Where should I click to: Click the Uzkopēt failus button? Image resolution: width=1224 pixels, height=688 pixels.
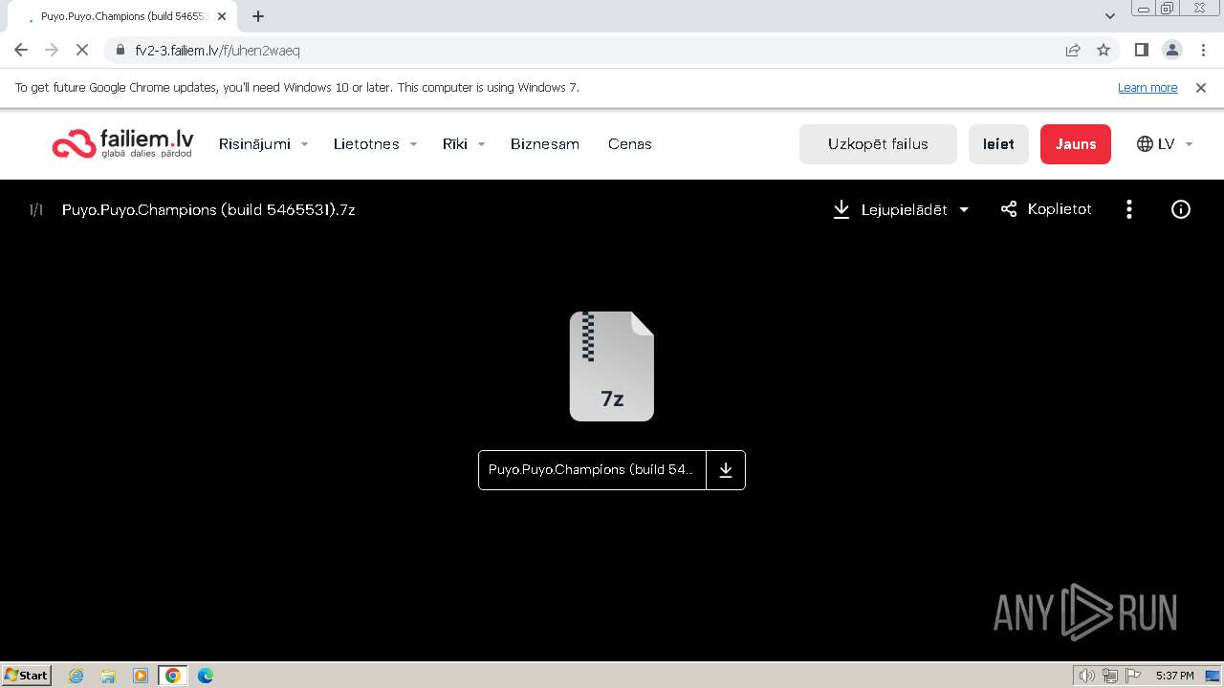pos(878,144)
